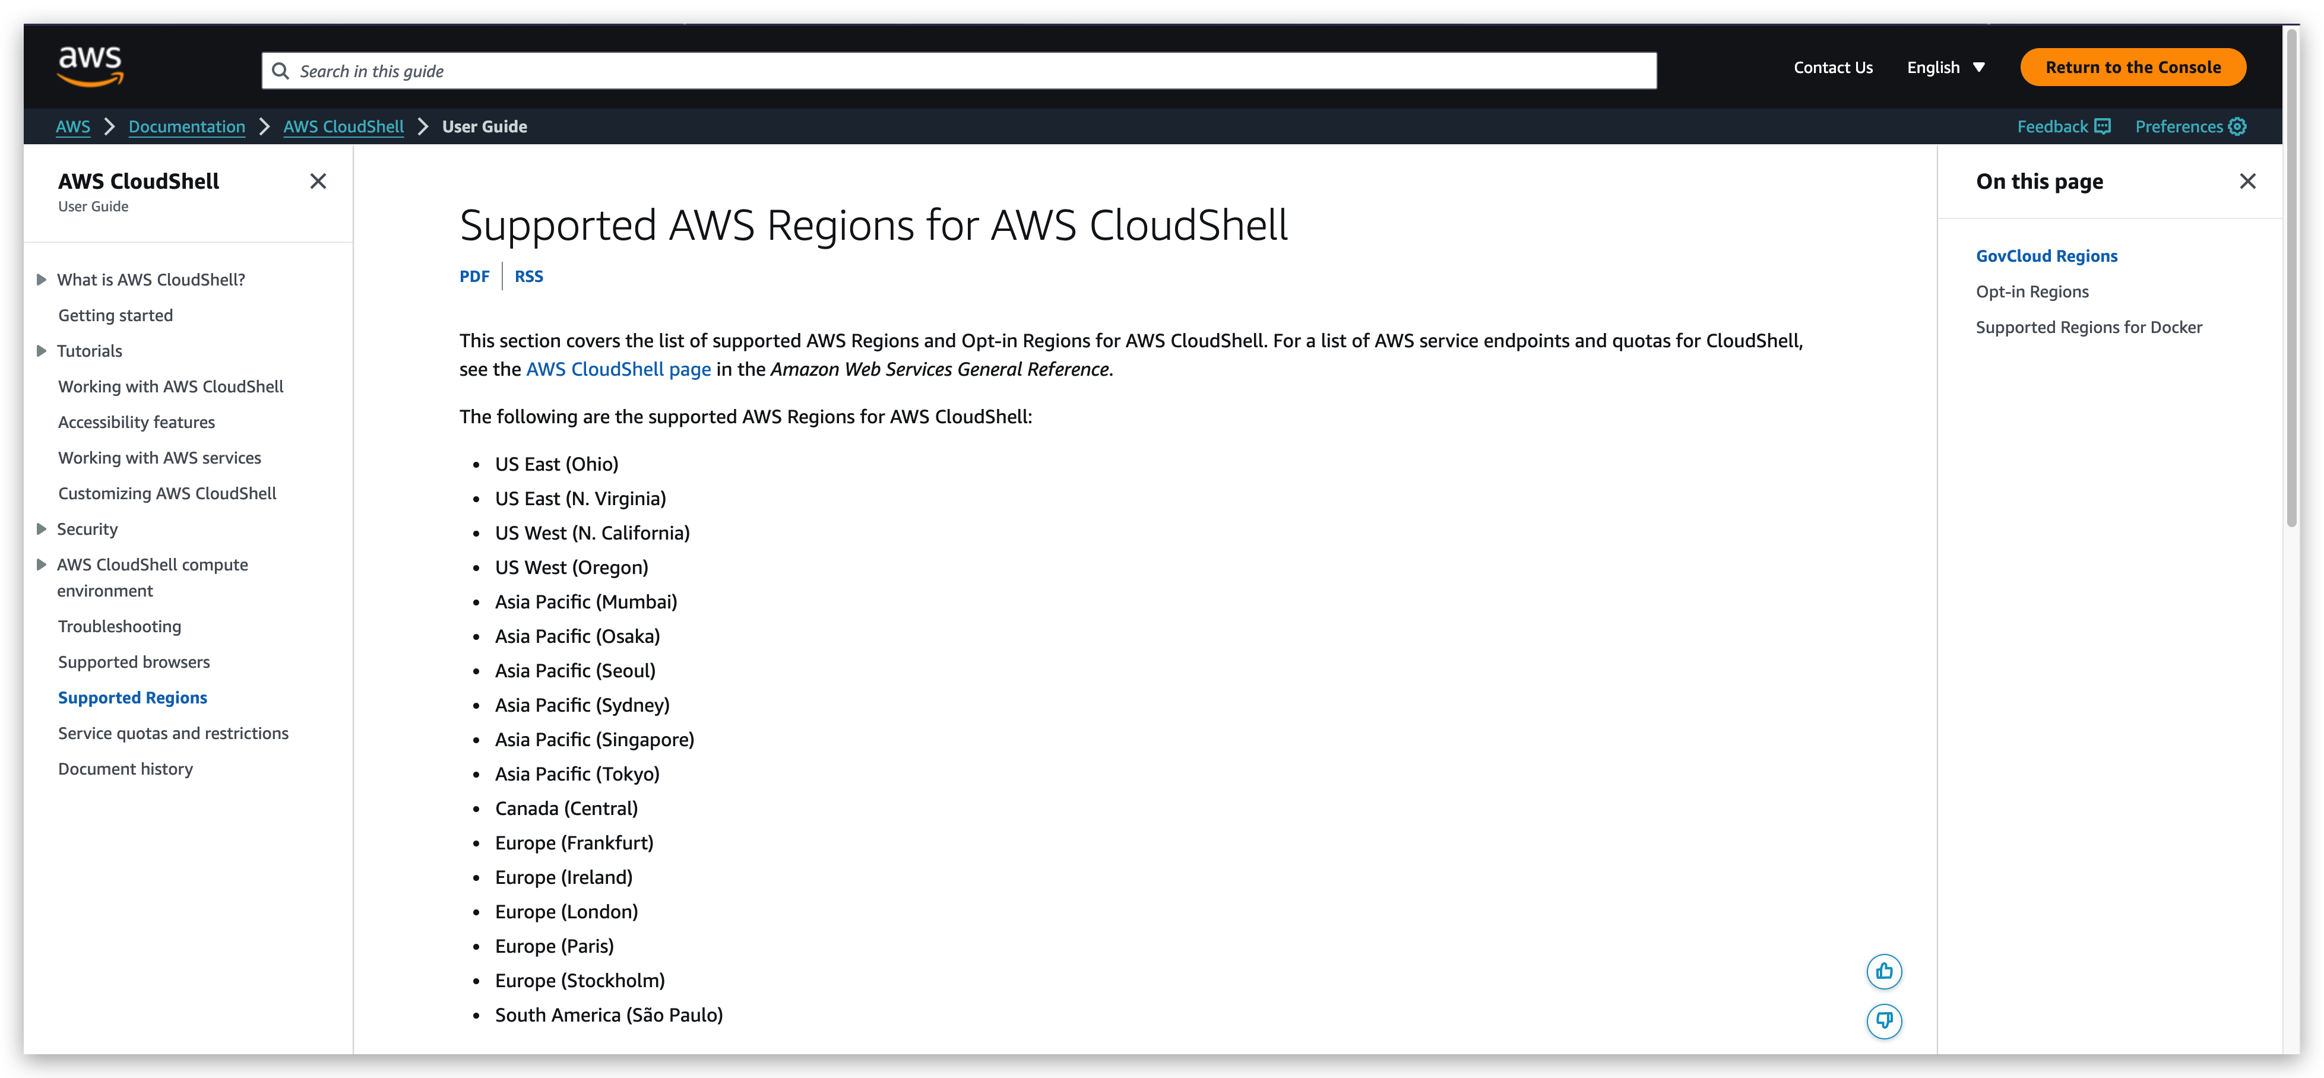Click the Feedback speech-bubble icon
The image size is (2324, 1078).
[2102, 126]
